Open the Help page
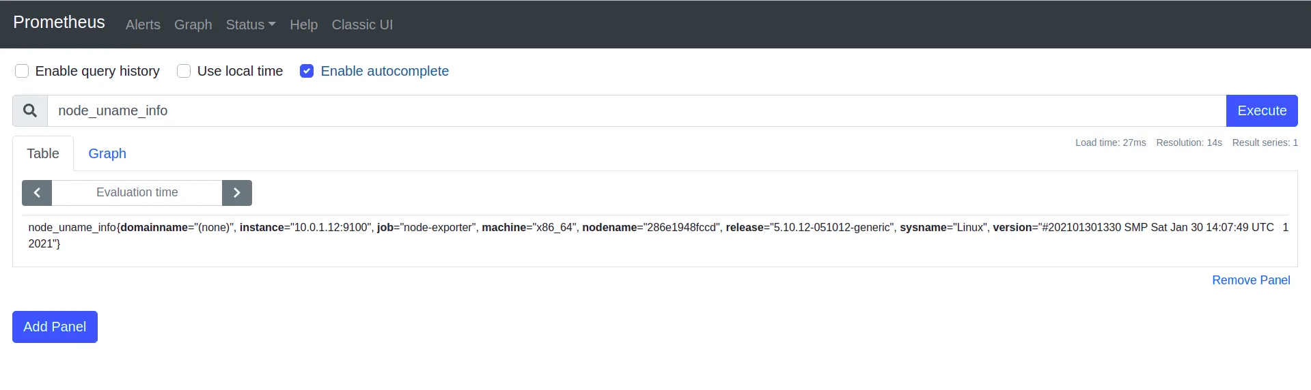Image resolution: width=1311 pixels, height=390 pixels. [304, 25]
